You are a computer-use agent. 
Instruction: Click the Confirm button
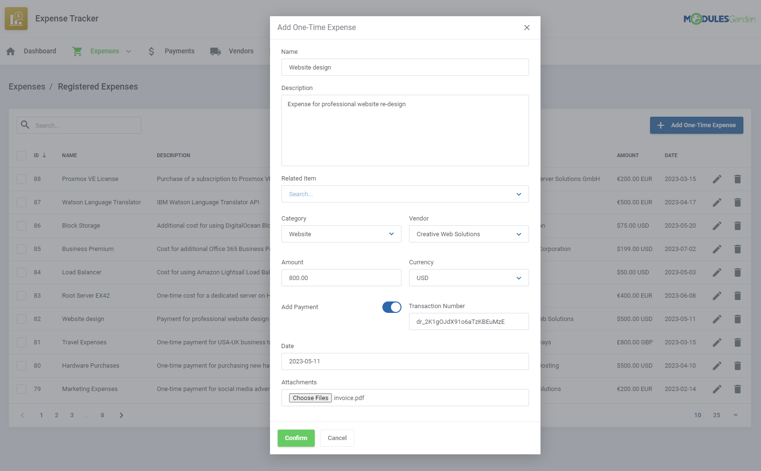[296, 438]
